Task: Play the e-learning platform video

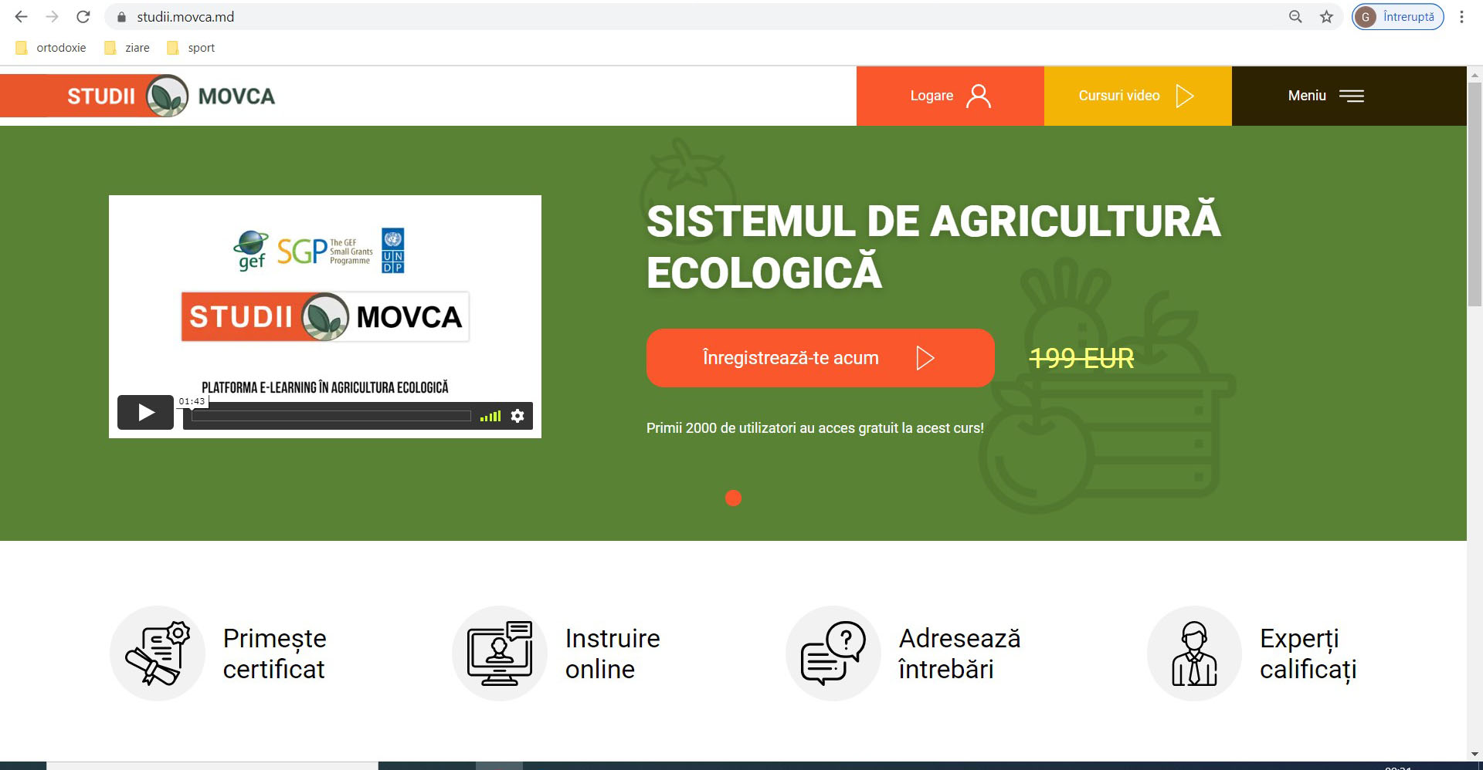Action: click(144, 412)
